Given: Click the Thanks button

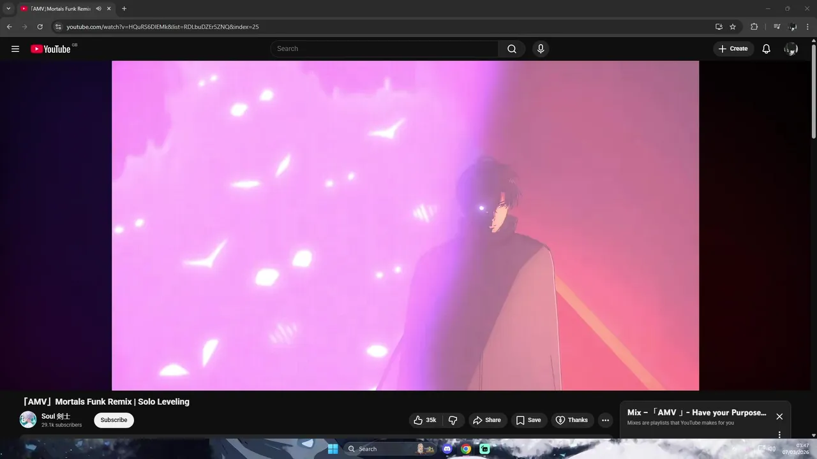Looking at the screenshot, I should [x=572, y=420].
